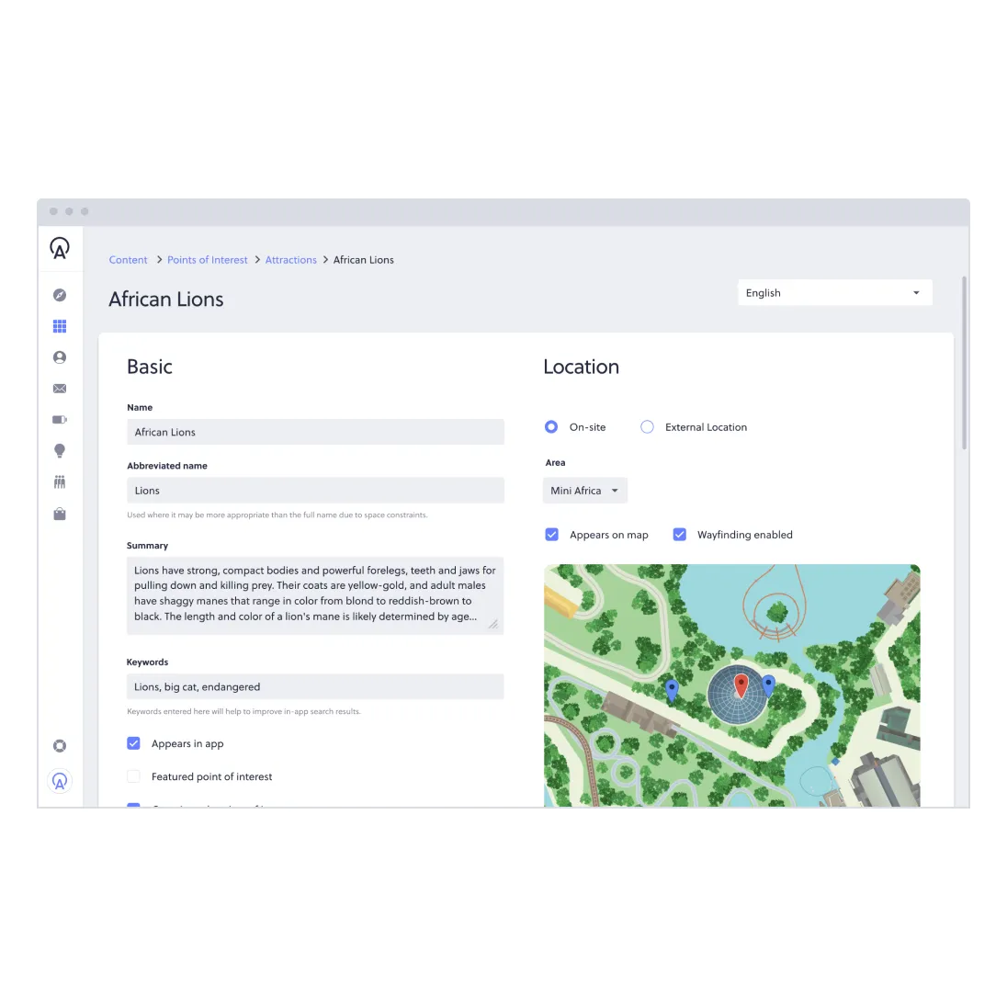
Task: Click the blue map pin left of dome
Action: (672, 690)
